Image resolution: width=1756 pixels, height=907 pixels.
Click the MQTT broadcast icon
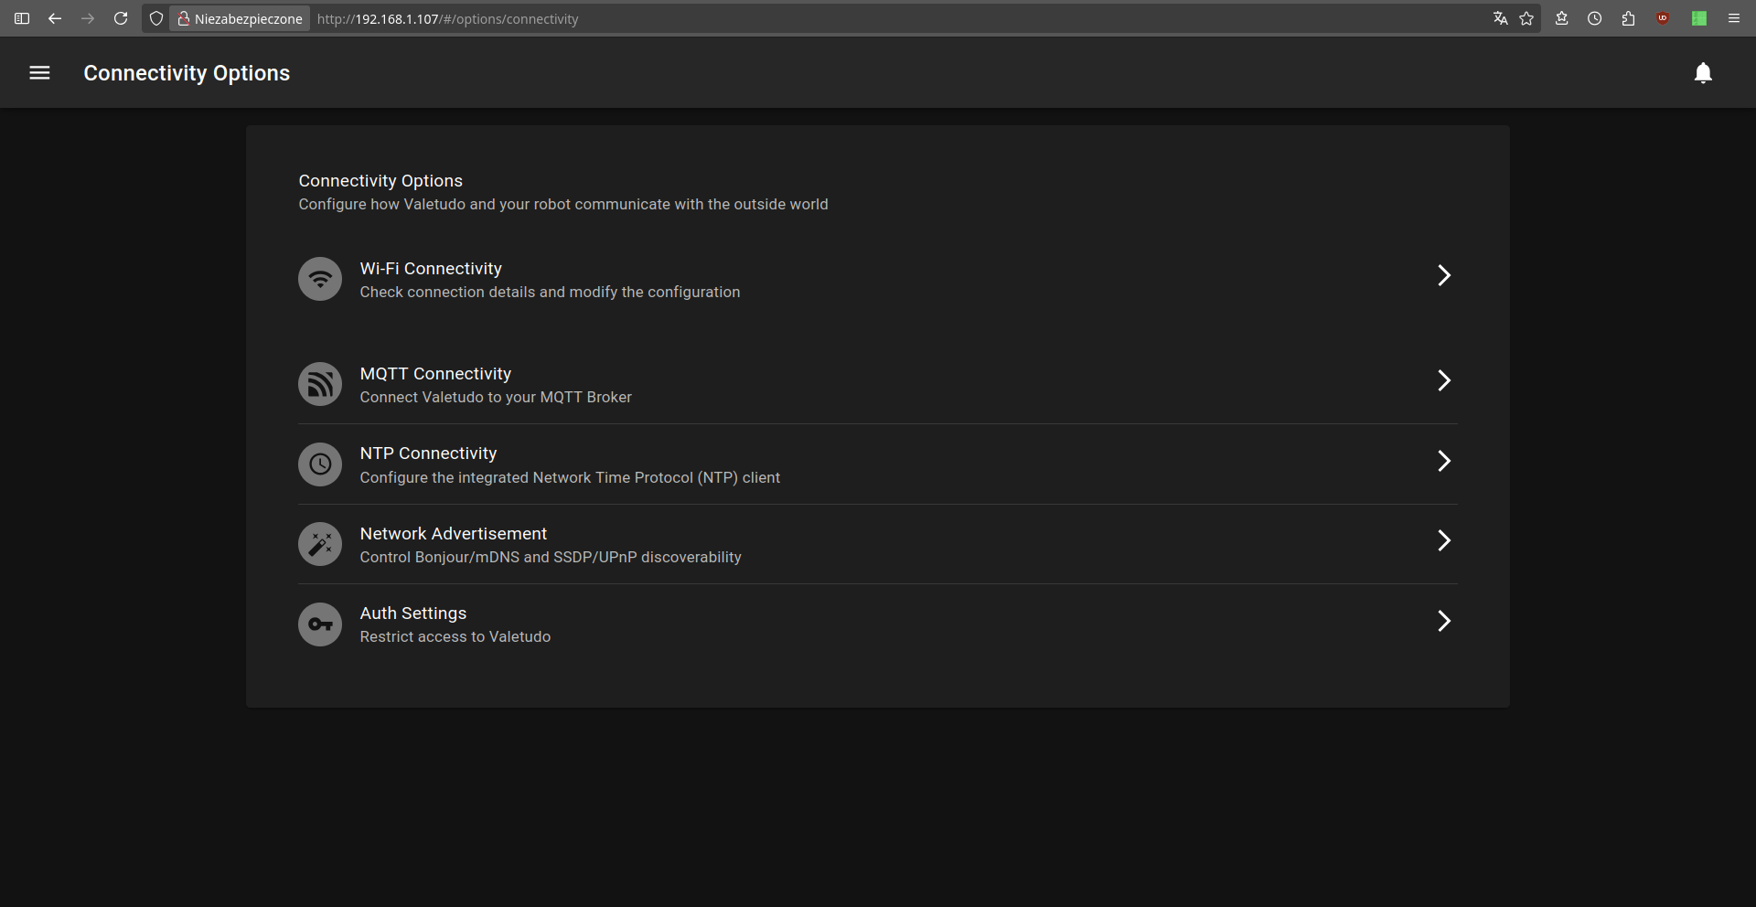click(x=320, y=384)
